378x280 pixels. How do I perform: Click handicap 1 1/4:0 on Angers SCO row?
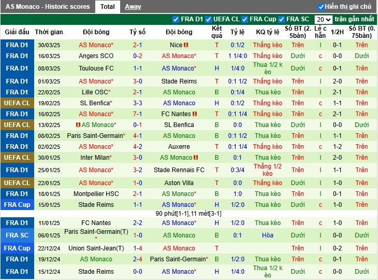238,56
